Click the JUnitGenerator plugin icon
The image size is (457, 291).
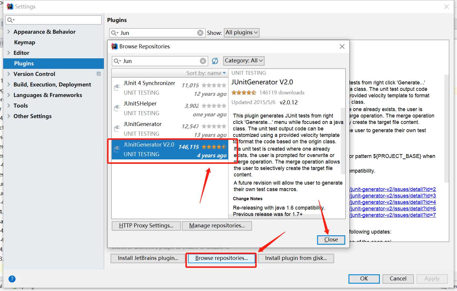pos(117,128)
